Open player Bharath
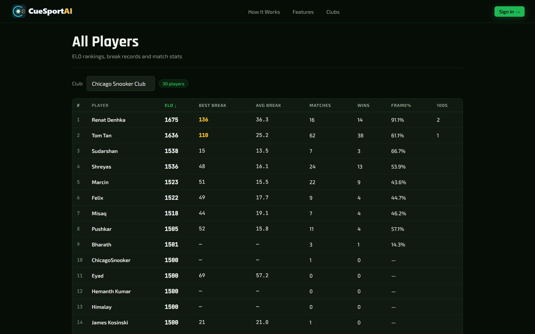Viewport: 535px width, 334px height. pyautogui.click(x=101, y=244)
